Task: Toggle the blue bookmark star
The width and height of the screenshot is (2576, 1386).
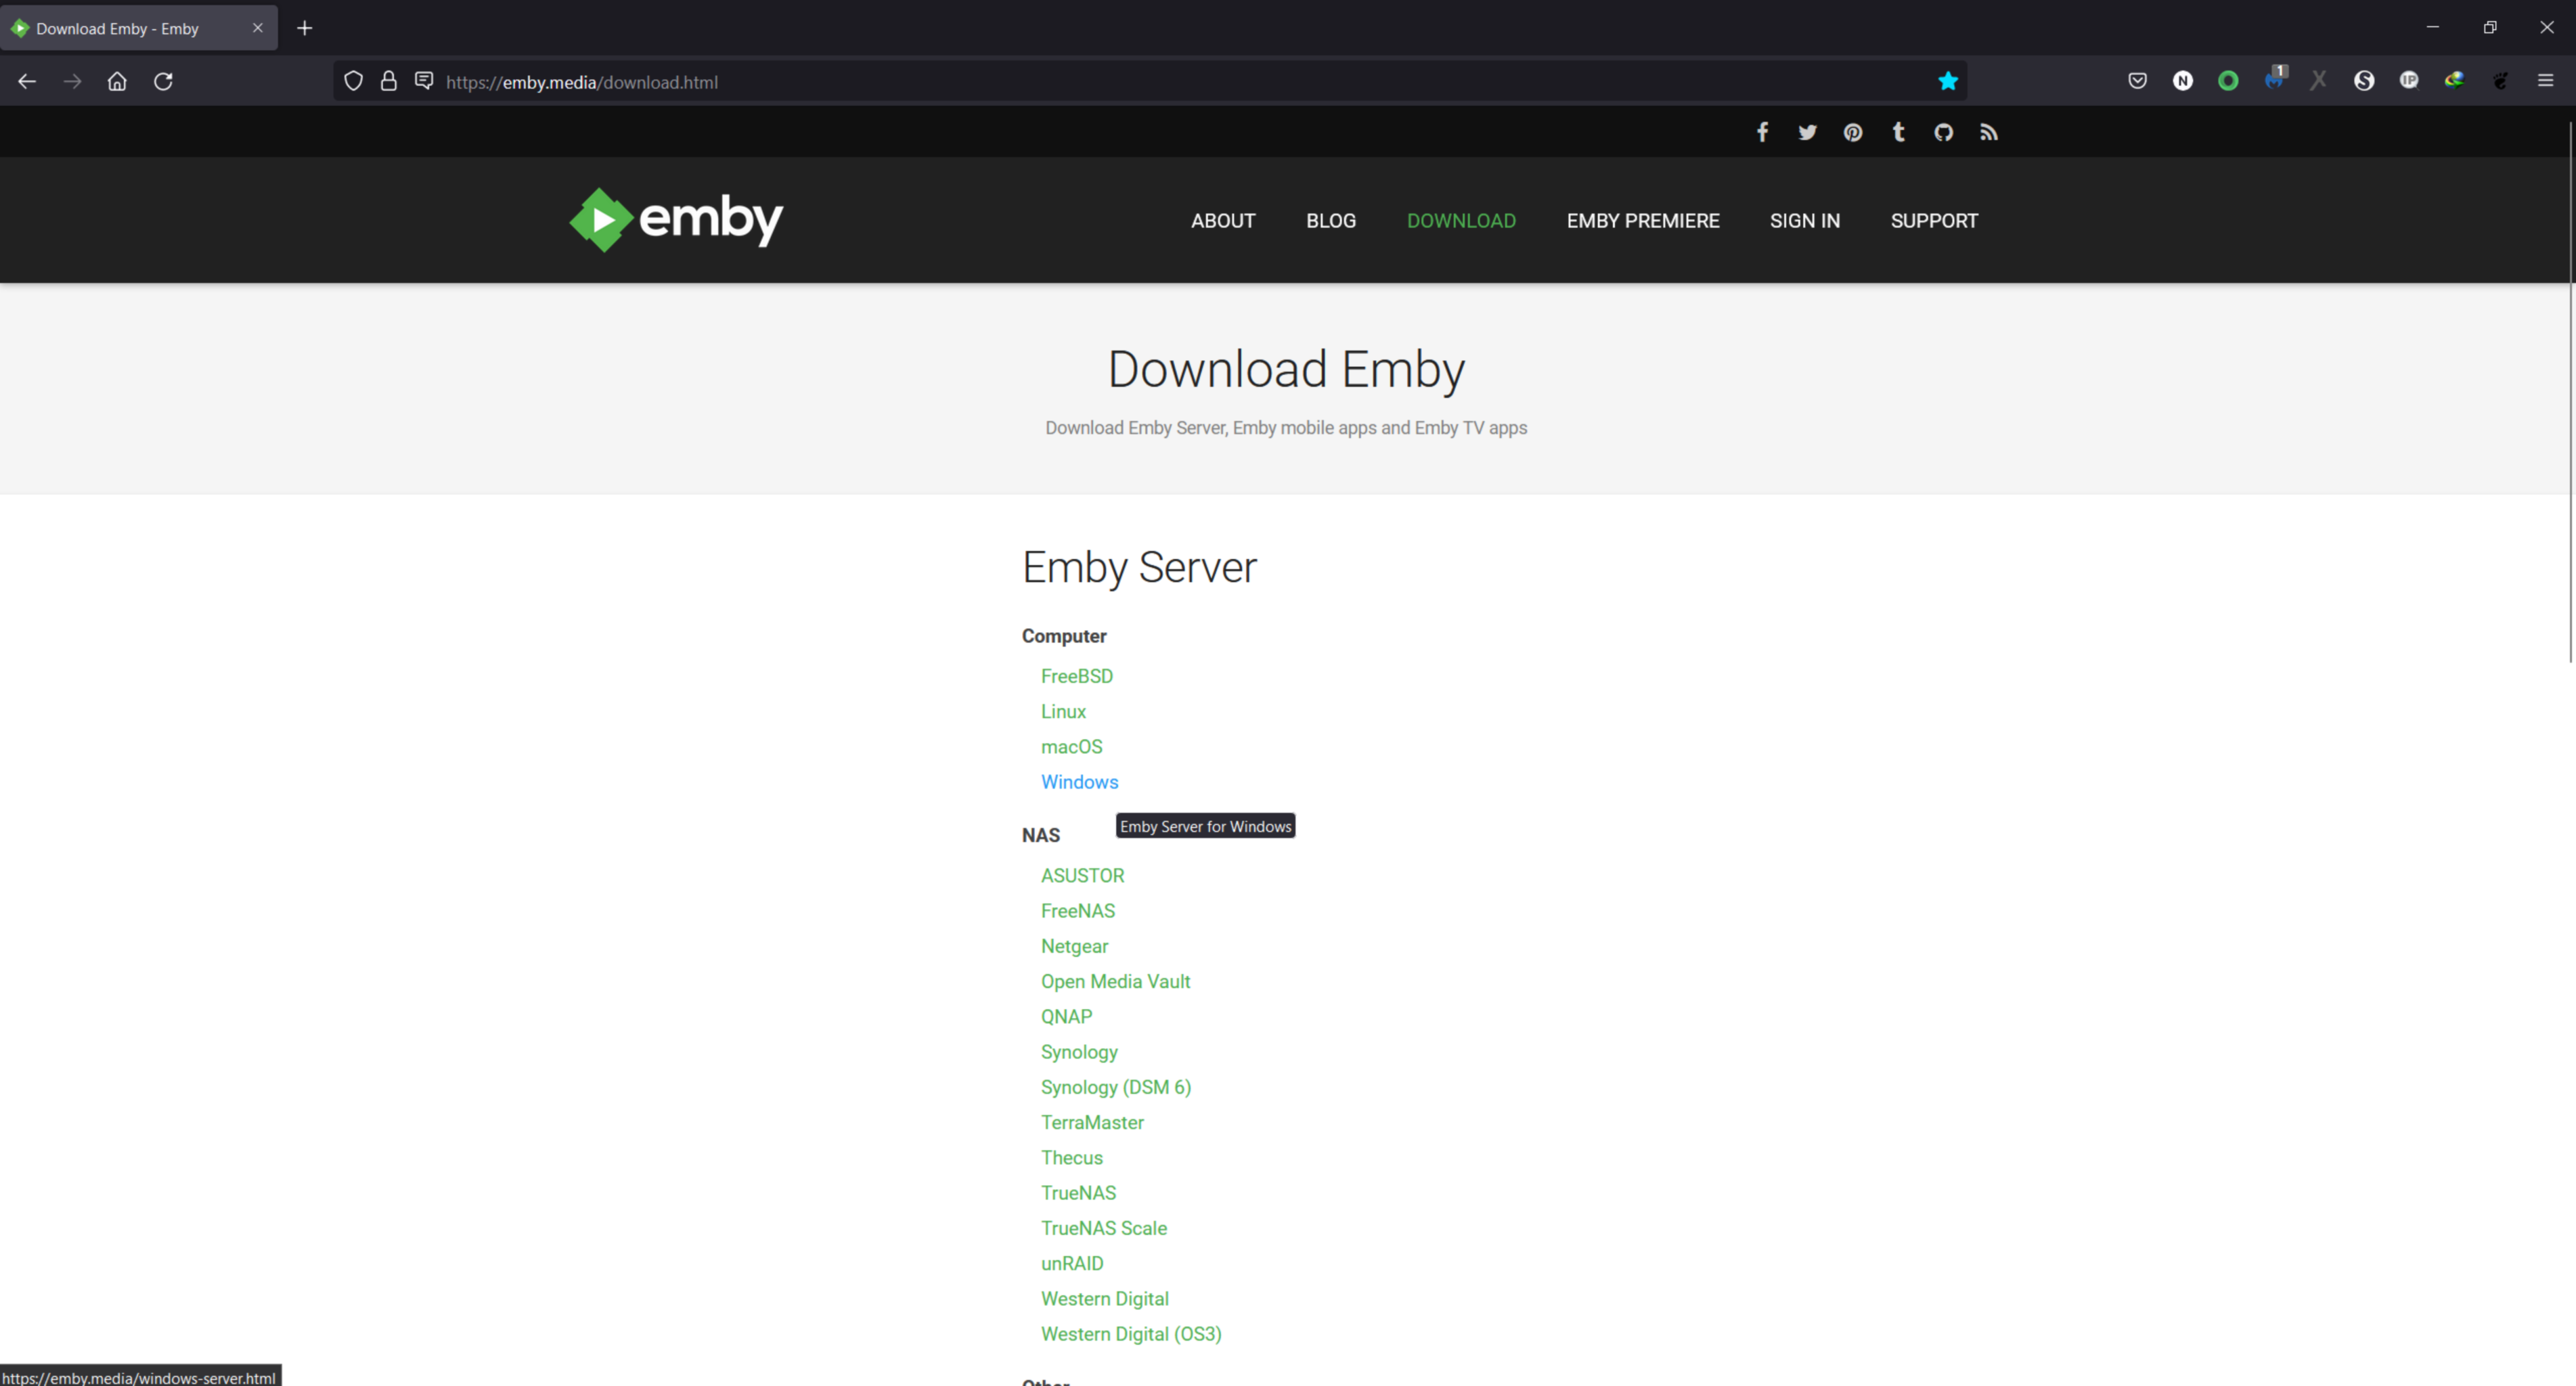Action: [x=1947, y=81]
